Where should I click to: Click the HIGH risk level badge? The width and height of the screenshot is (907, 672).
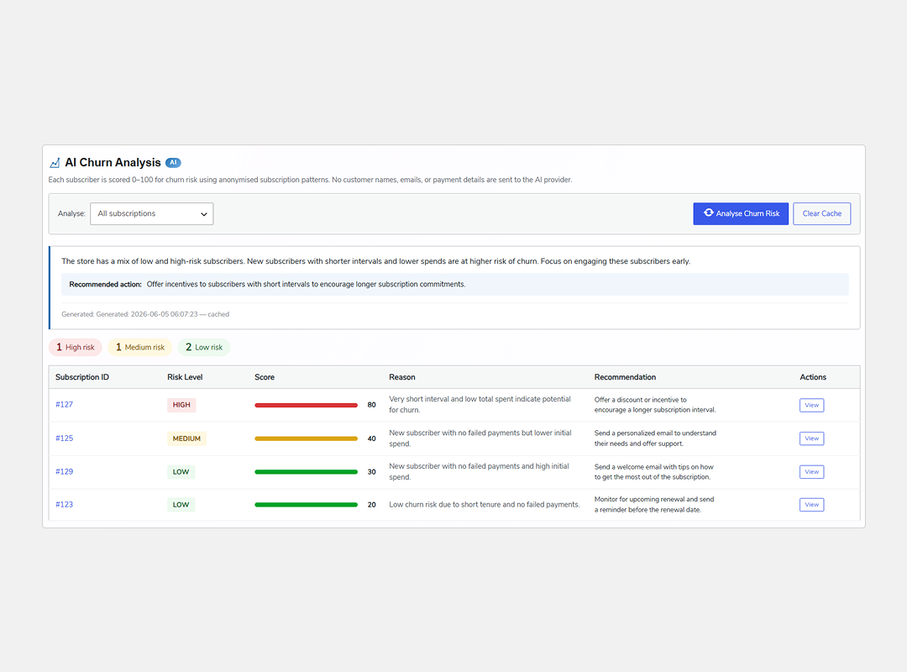click(x=181, y=405)
